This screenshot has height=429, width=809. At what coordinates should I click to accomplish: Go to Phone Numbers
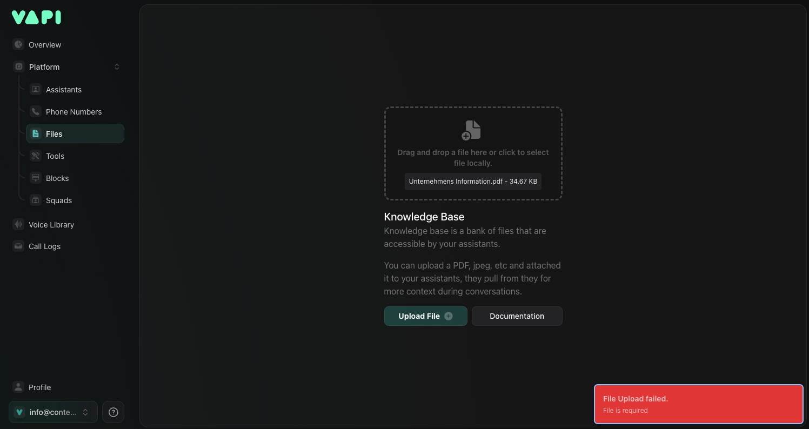click(x=73, y=112)
